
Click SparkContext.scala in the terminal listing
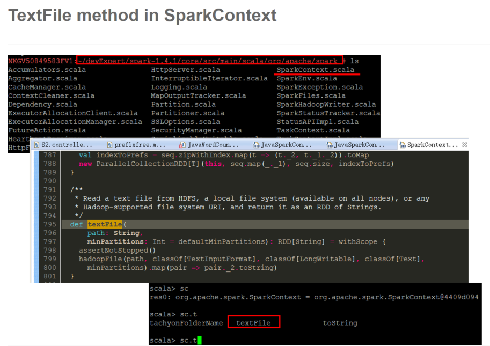[x=316, y=70]
